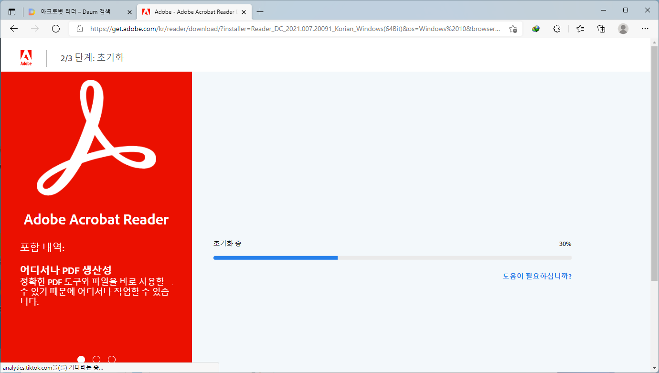Click the 30% progress value

click(565, 244)
